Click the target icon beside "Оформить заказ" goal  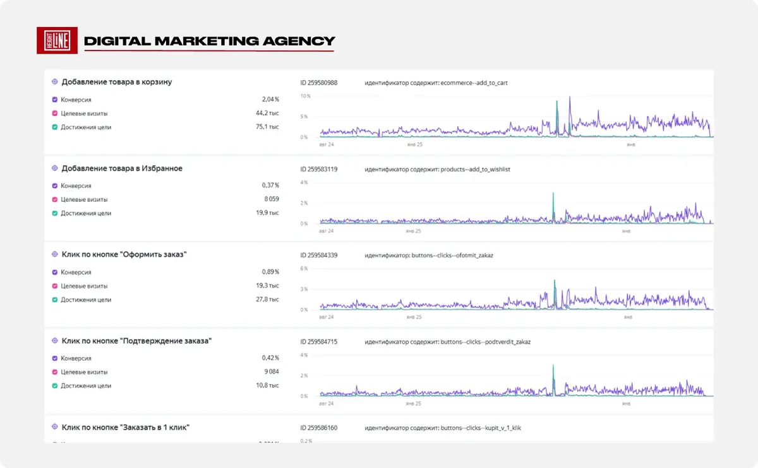click(x=55, y=254)
